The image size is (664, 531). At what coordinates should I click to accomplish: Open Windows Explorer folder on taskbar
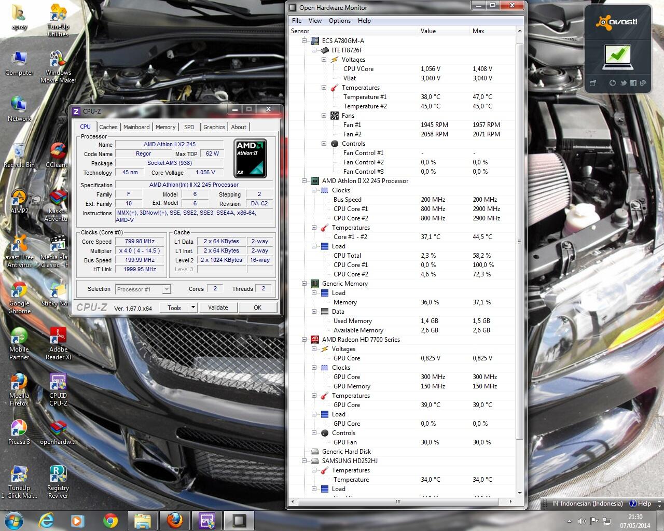click(142, 520)
